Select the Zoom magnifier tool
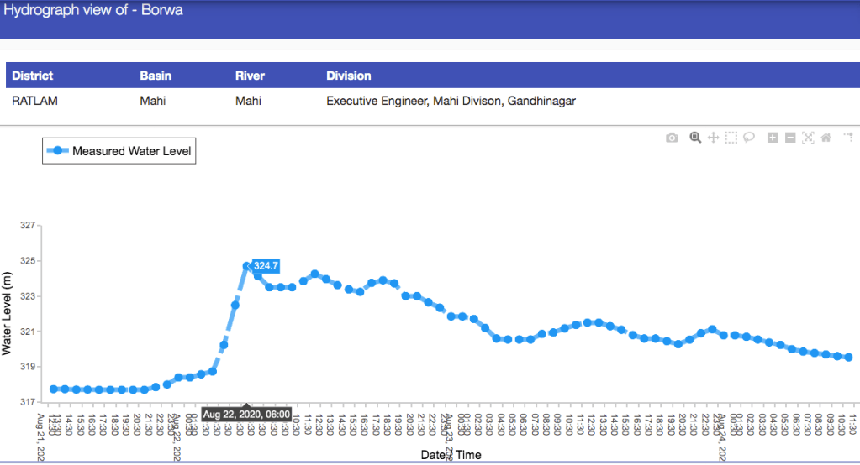This screenshot has height=465, width=860. click(695, 138)
